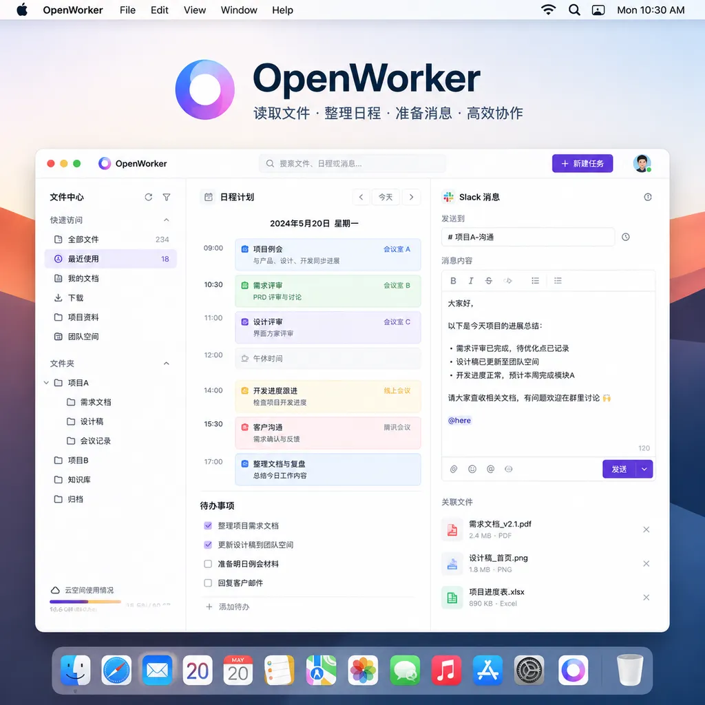Click the bold formatting button
Image resolution: width=705 pixels, height=705 pixels.
pos(453,281)
